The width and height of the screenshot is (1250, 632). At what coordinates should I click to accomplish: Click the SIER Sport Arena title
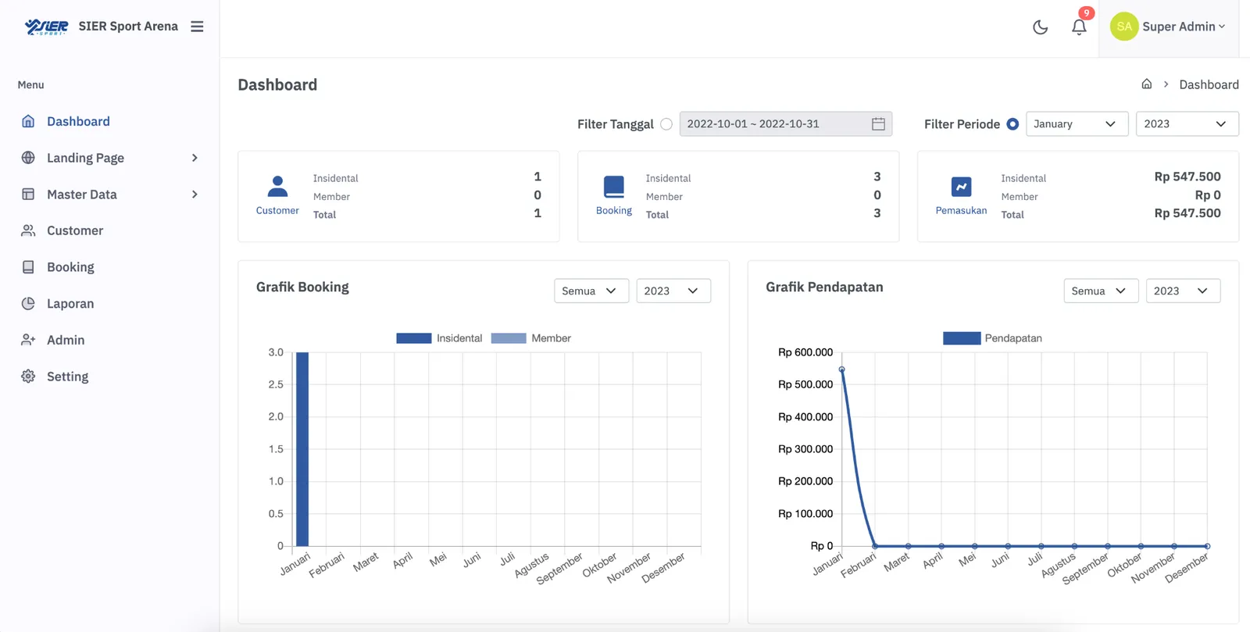[128, 27]
